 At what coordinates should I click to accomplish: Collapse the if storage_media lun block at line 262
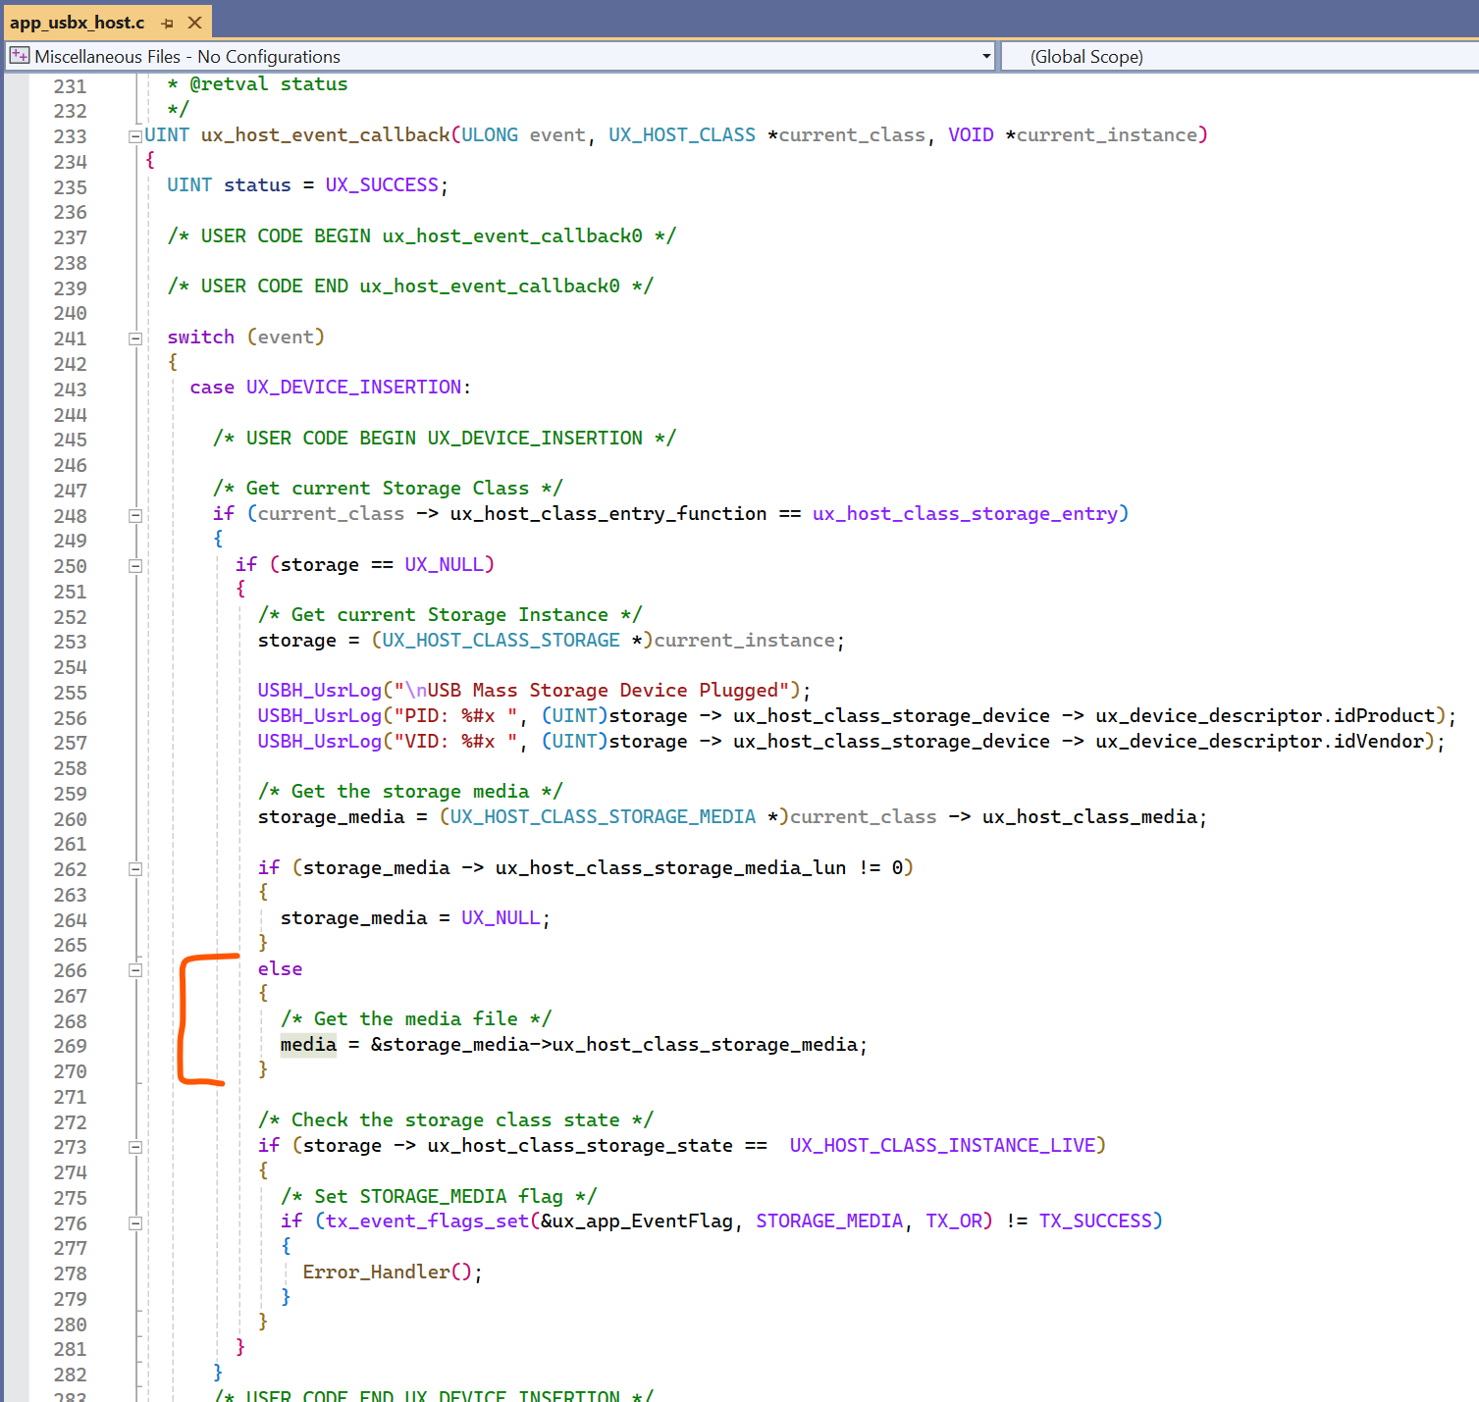(135, 869)
